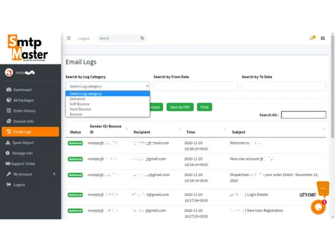The height and width of the screenshot is (251, 335).
Task: Click the vertical page scrollbar
Action: pyautogui.click(x=332, y=87)
